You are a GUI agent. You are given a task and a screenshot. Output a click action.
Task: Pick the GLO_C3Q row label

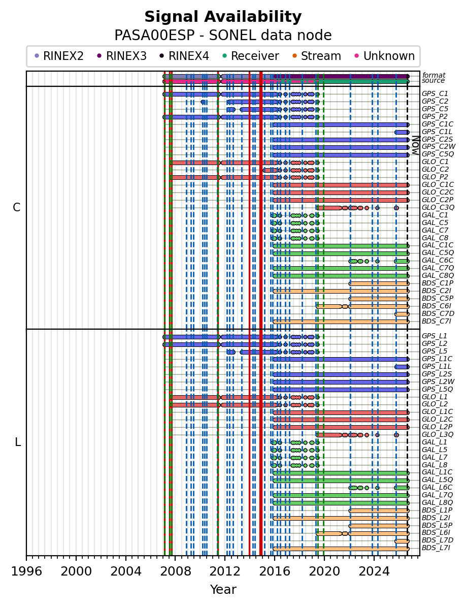438,208
